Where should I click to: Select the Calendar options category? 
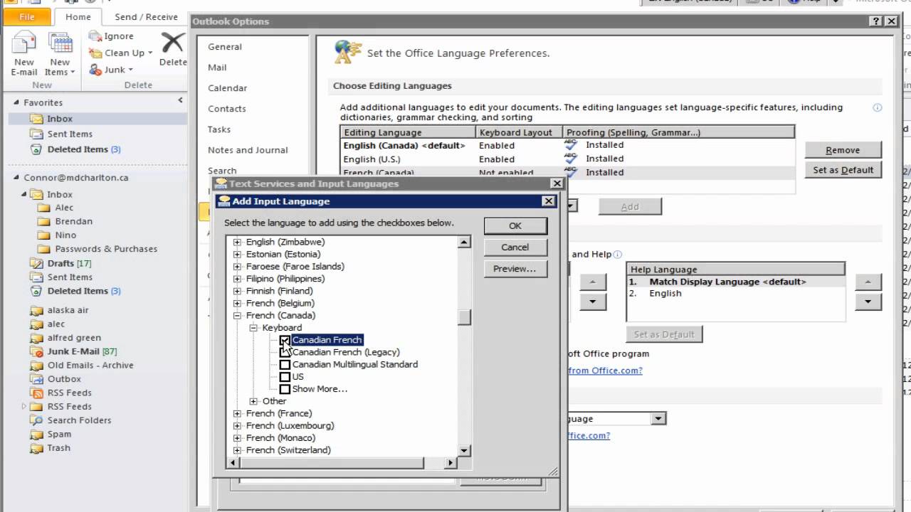coord(227,88)
